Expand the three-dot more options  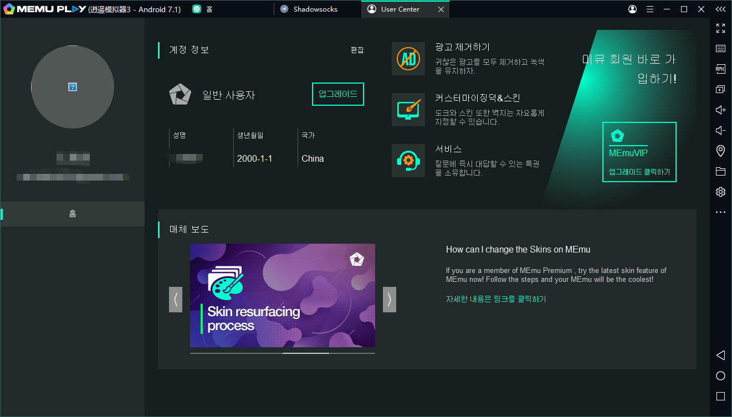click(720, 212)
